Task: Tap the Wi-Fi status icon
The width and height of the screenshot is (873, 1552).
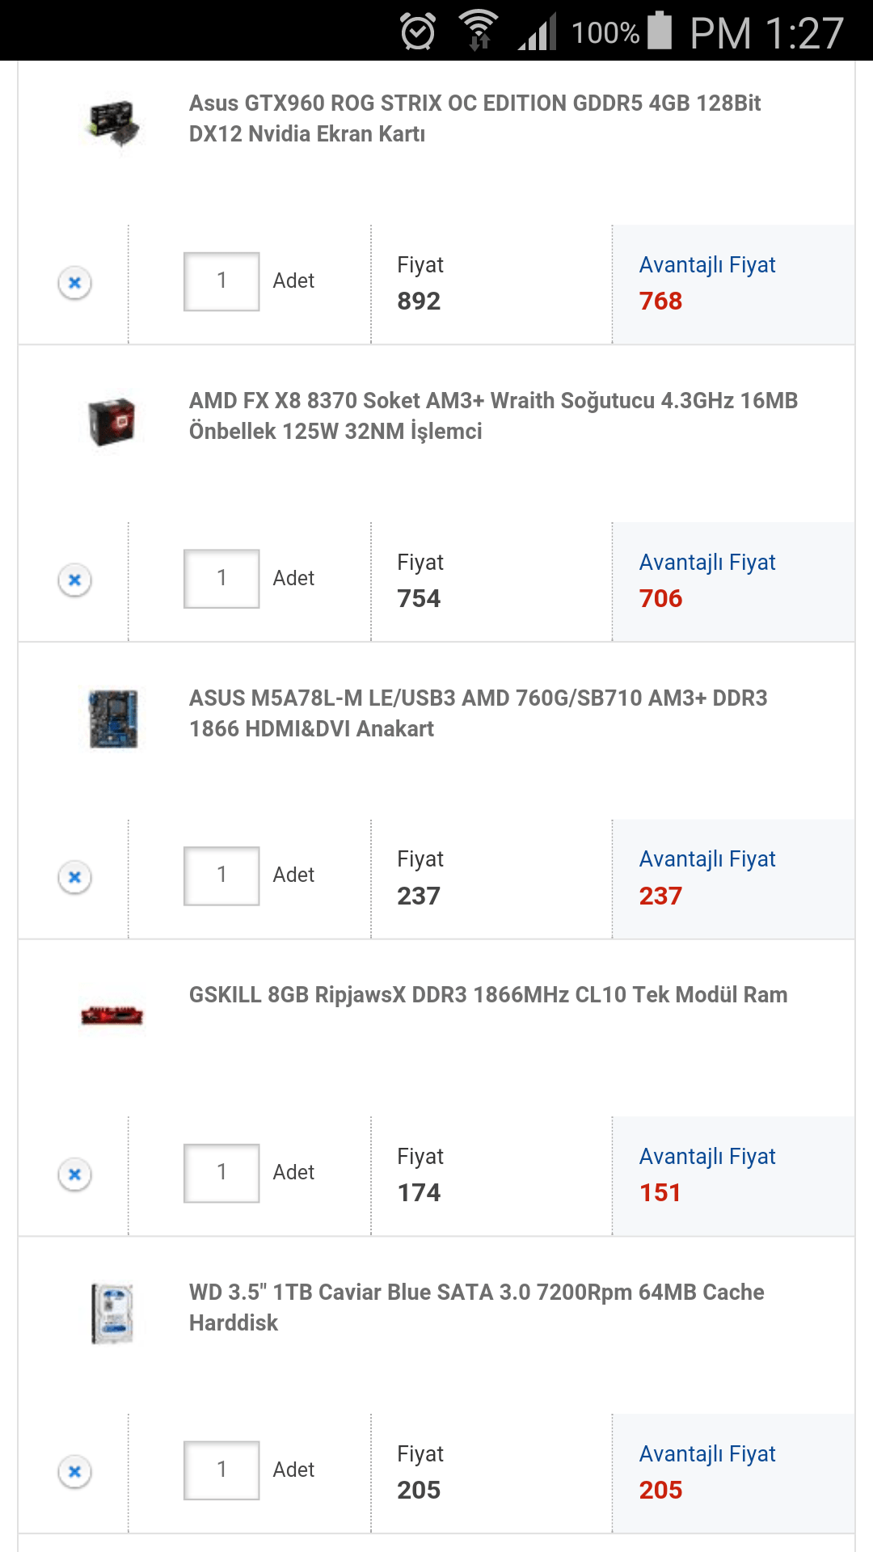Action: (x=479, y=31)
